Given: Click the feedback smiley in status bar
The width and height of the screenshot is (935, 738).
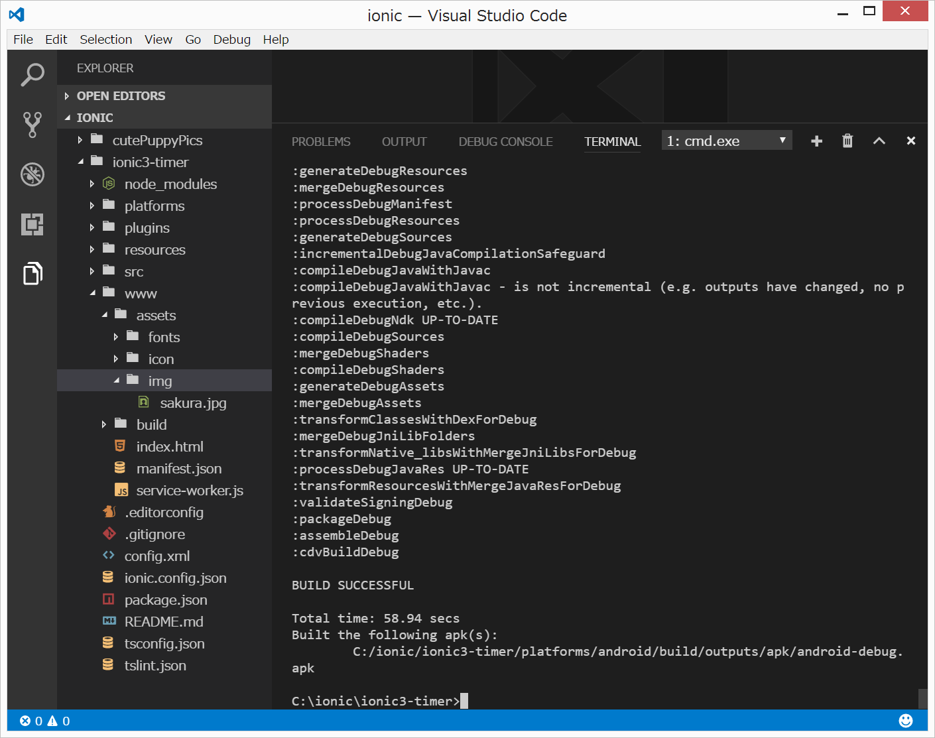Looking at the screenshot, I should pos(905,721).
